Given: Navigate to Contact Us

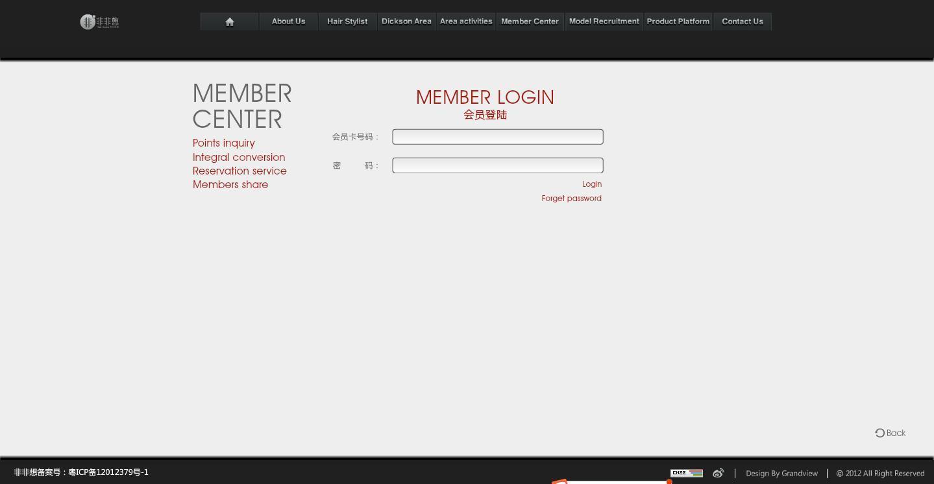Looking at the screenshot, I should point(742,21).
